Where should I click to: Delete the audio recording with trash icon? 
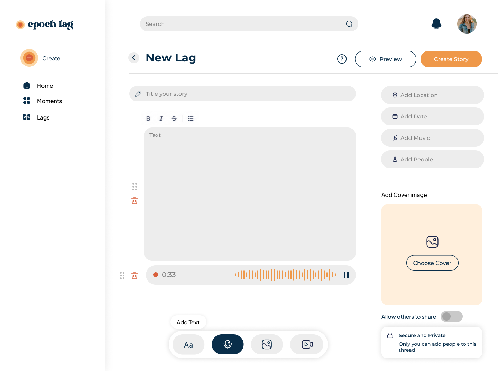[135, 275]
